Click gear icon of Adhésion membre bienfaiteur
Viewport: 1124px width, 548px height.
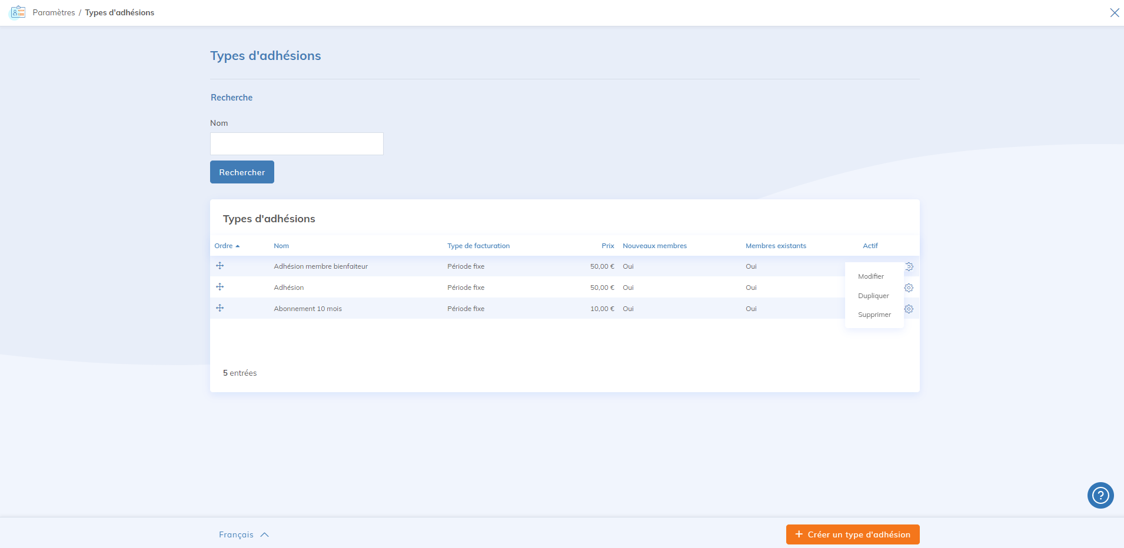(910, 266)
